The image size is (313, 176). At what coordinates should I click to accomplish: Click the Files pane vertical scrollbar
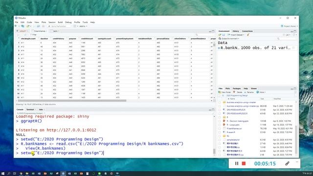tap(296, 140)
